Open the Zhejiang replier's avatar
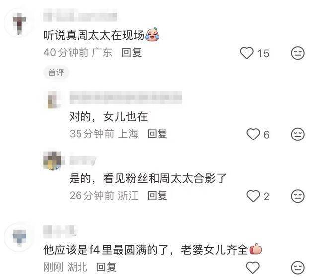Image resolution: width=318 pixels, height=278 pixels. 52,161
